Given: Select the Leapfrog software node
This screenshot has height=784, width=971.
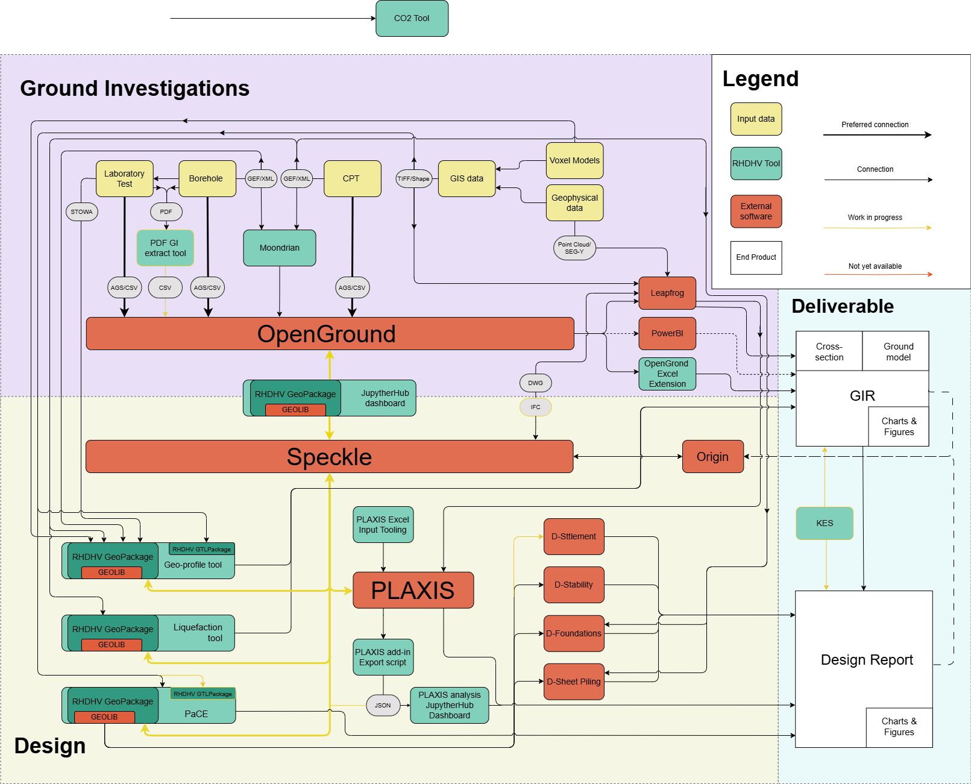Looking at the screenshot, I should coord(667,293).
